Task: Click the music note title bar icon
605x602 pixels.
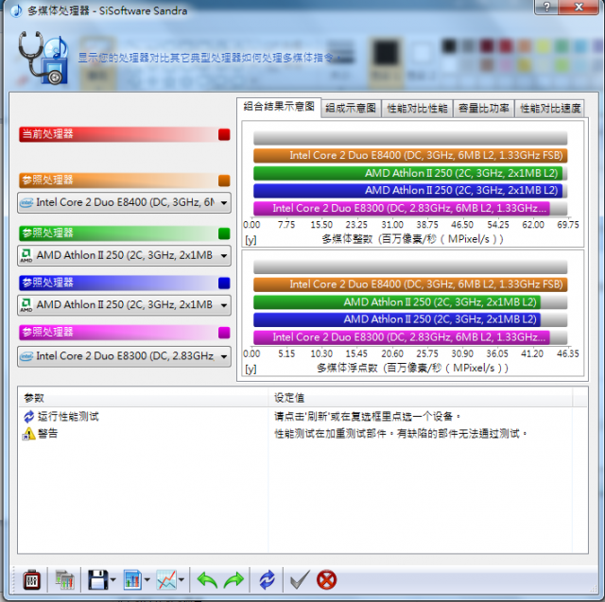Action: click(16, 10)
